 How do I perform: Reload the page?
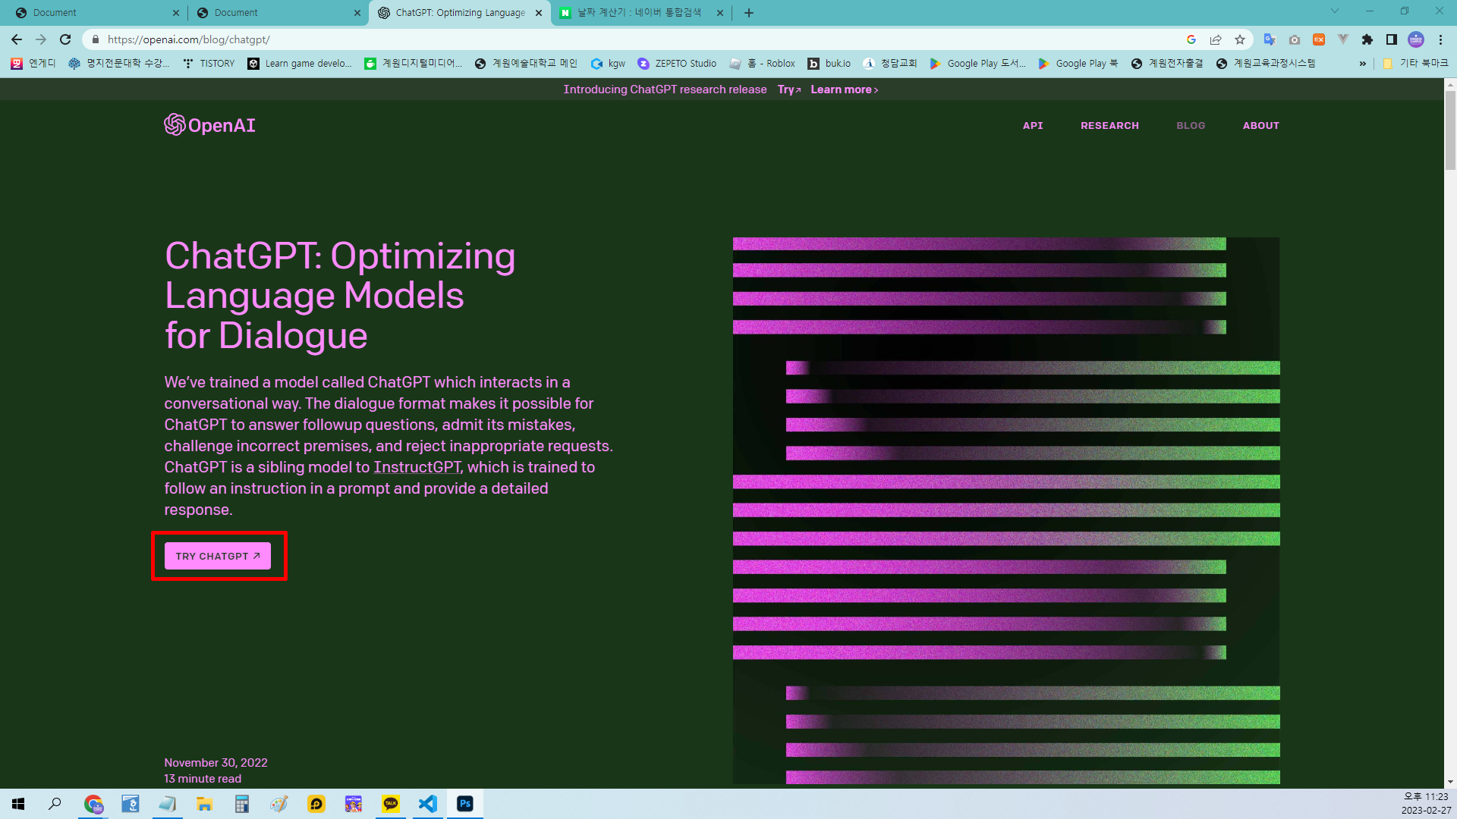pos(65,39)
